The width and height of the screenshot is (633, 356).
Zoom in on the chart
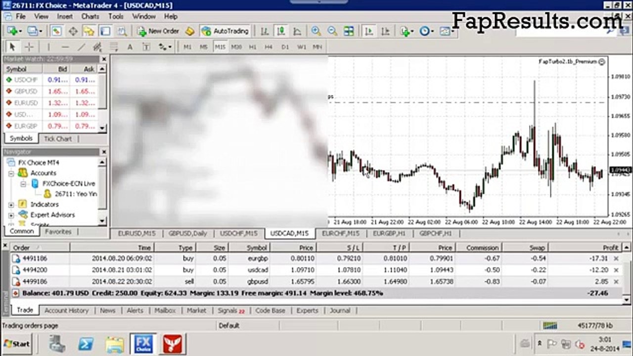pyautogui.click(x=316, y=31)
